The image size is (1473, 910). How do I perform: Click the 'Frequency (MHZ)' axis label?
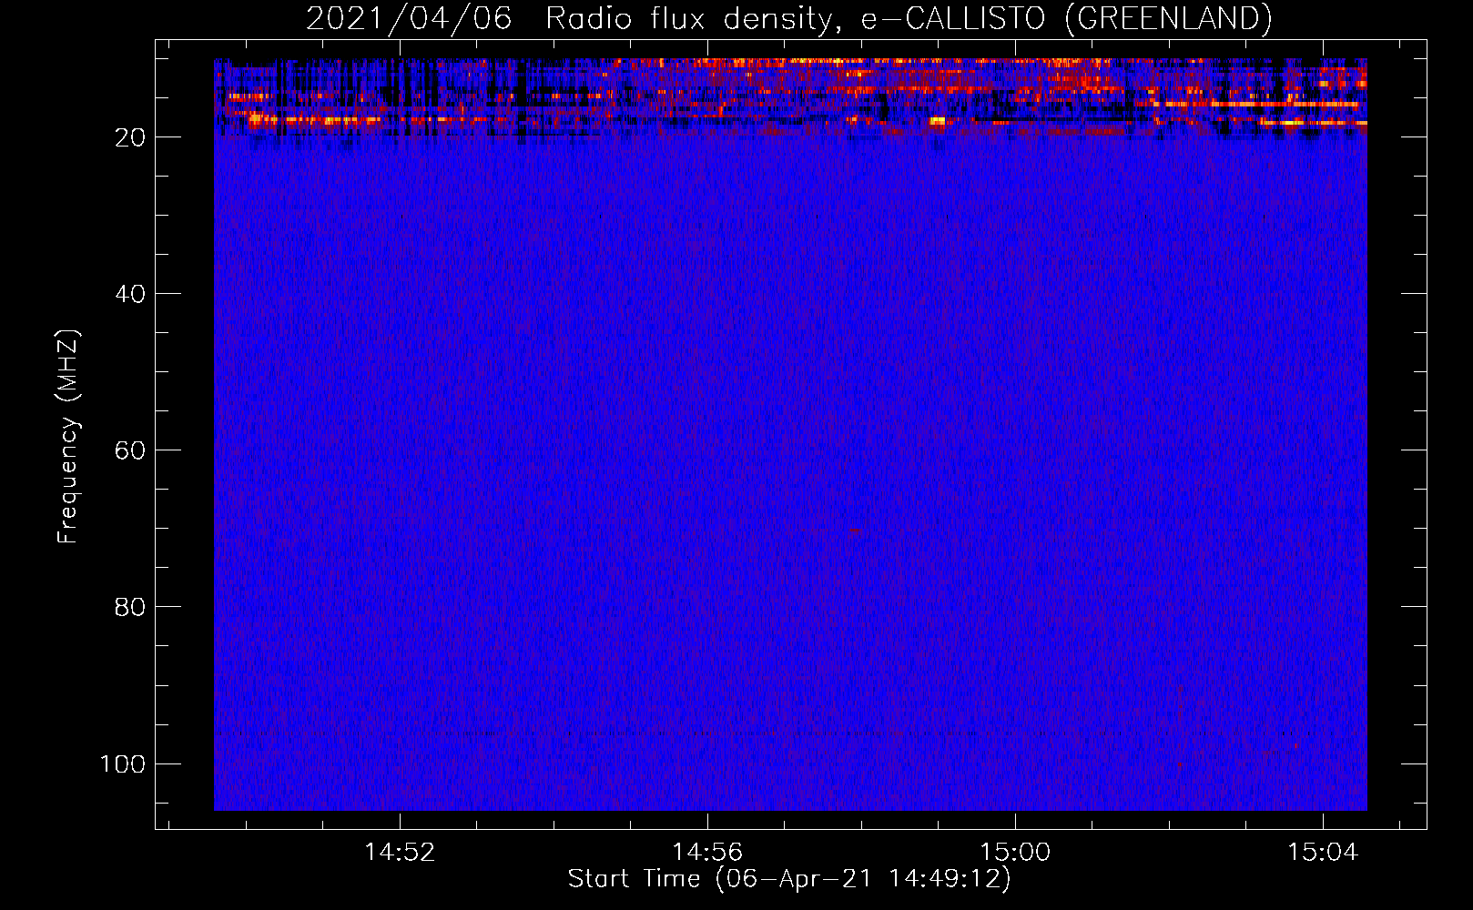(x=68, y=436)
